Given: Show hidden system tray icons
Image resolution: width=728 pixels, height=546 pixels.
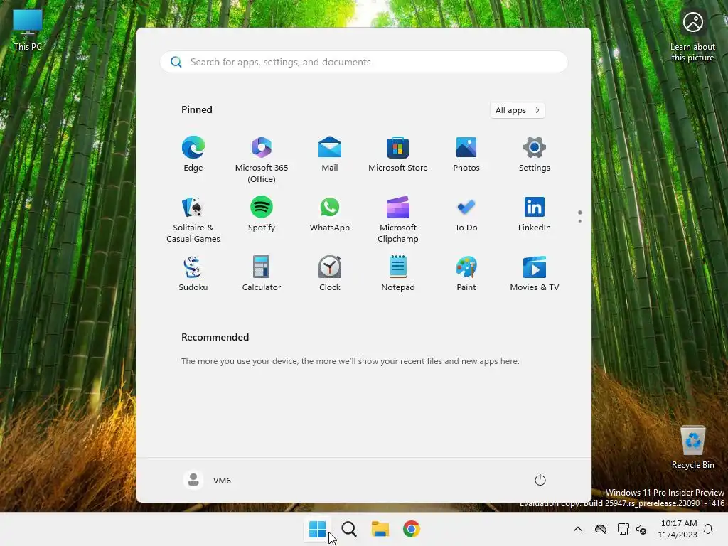Looking at the screenshot, I should pyautogui.click(x=578, y=529).
